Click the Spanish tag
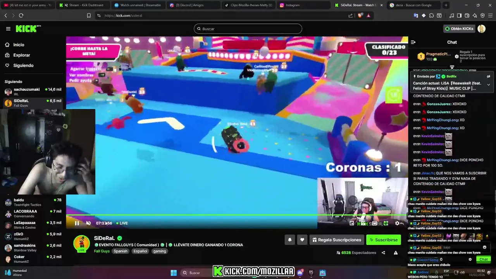This screenshot has width=496, height=279. pyautogui.click(x=121, y=251)
